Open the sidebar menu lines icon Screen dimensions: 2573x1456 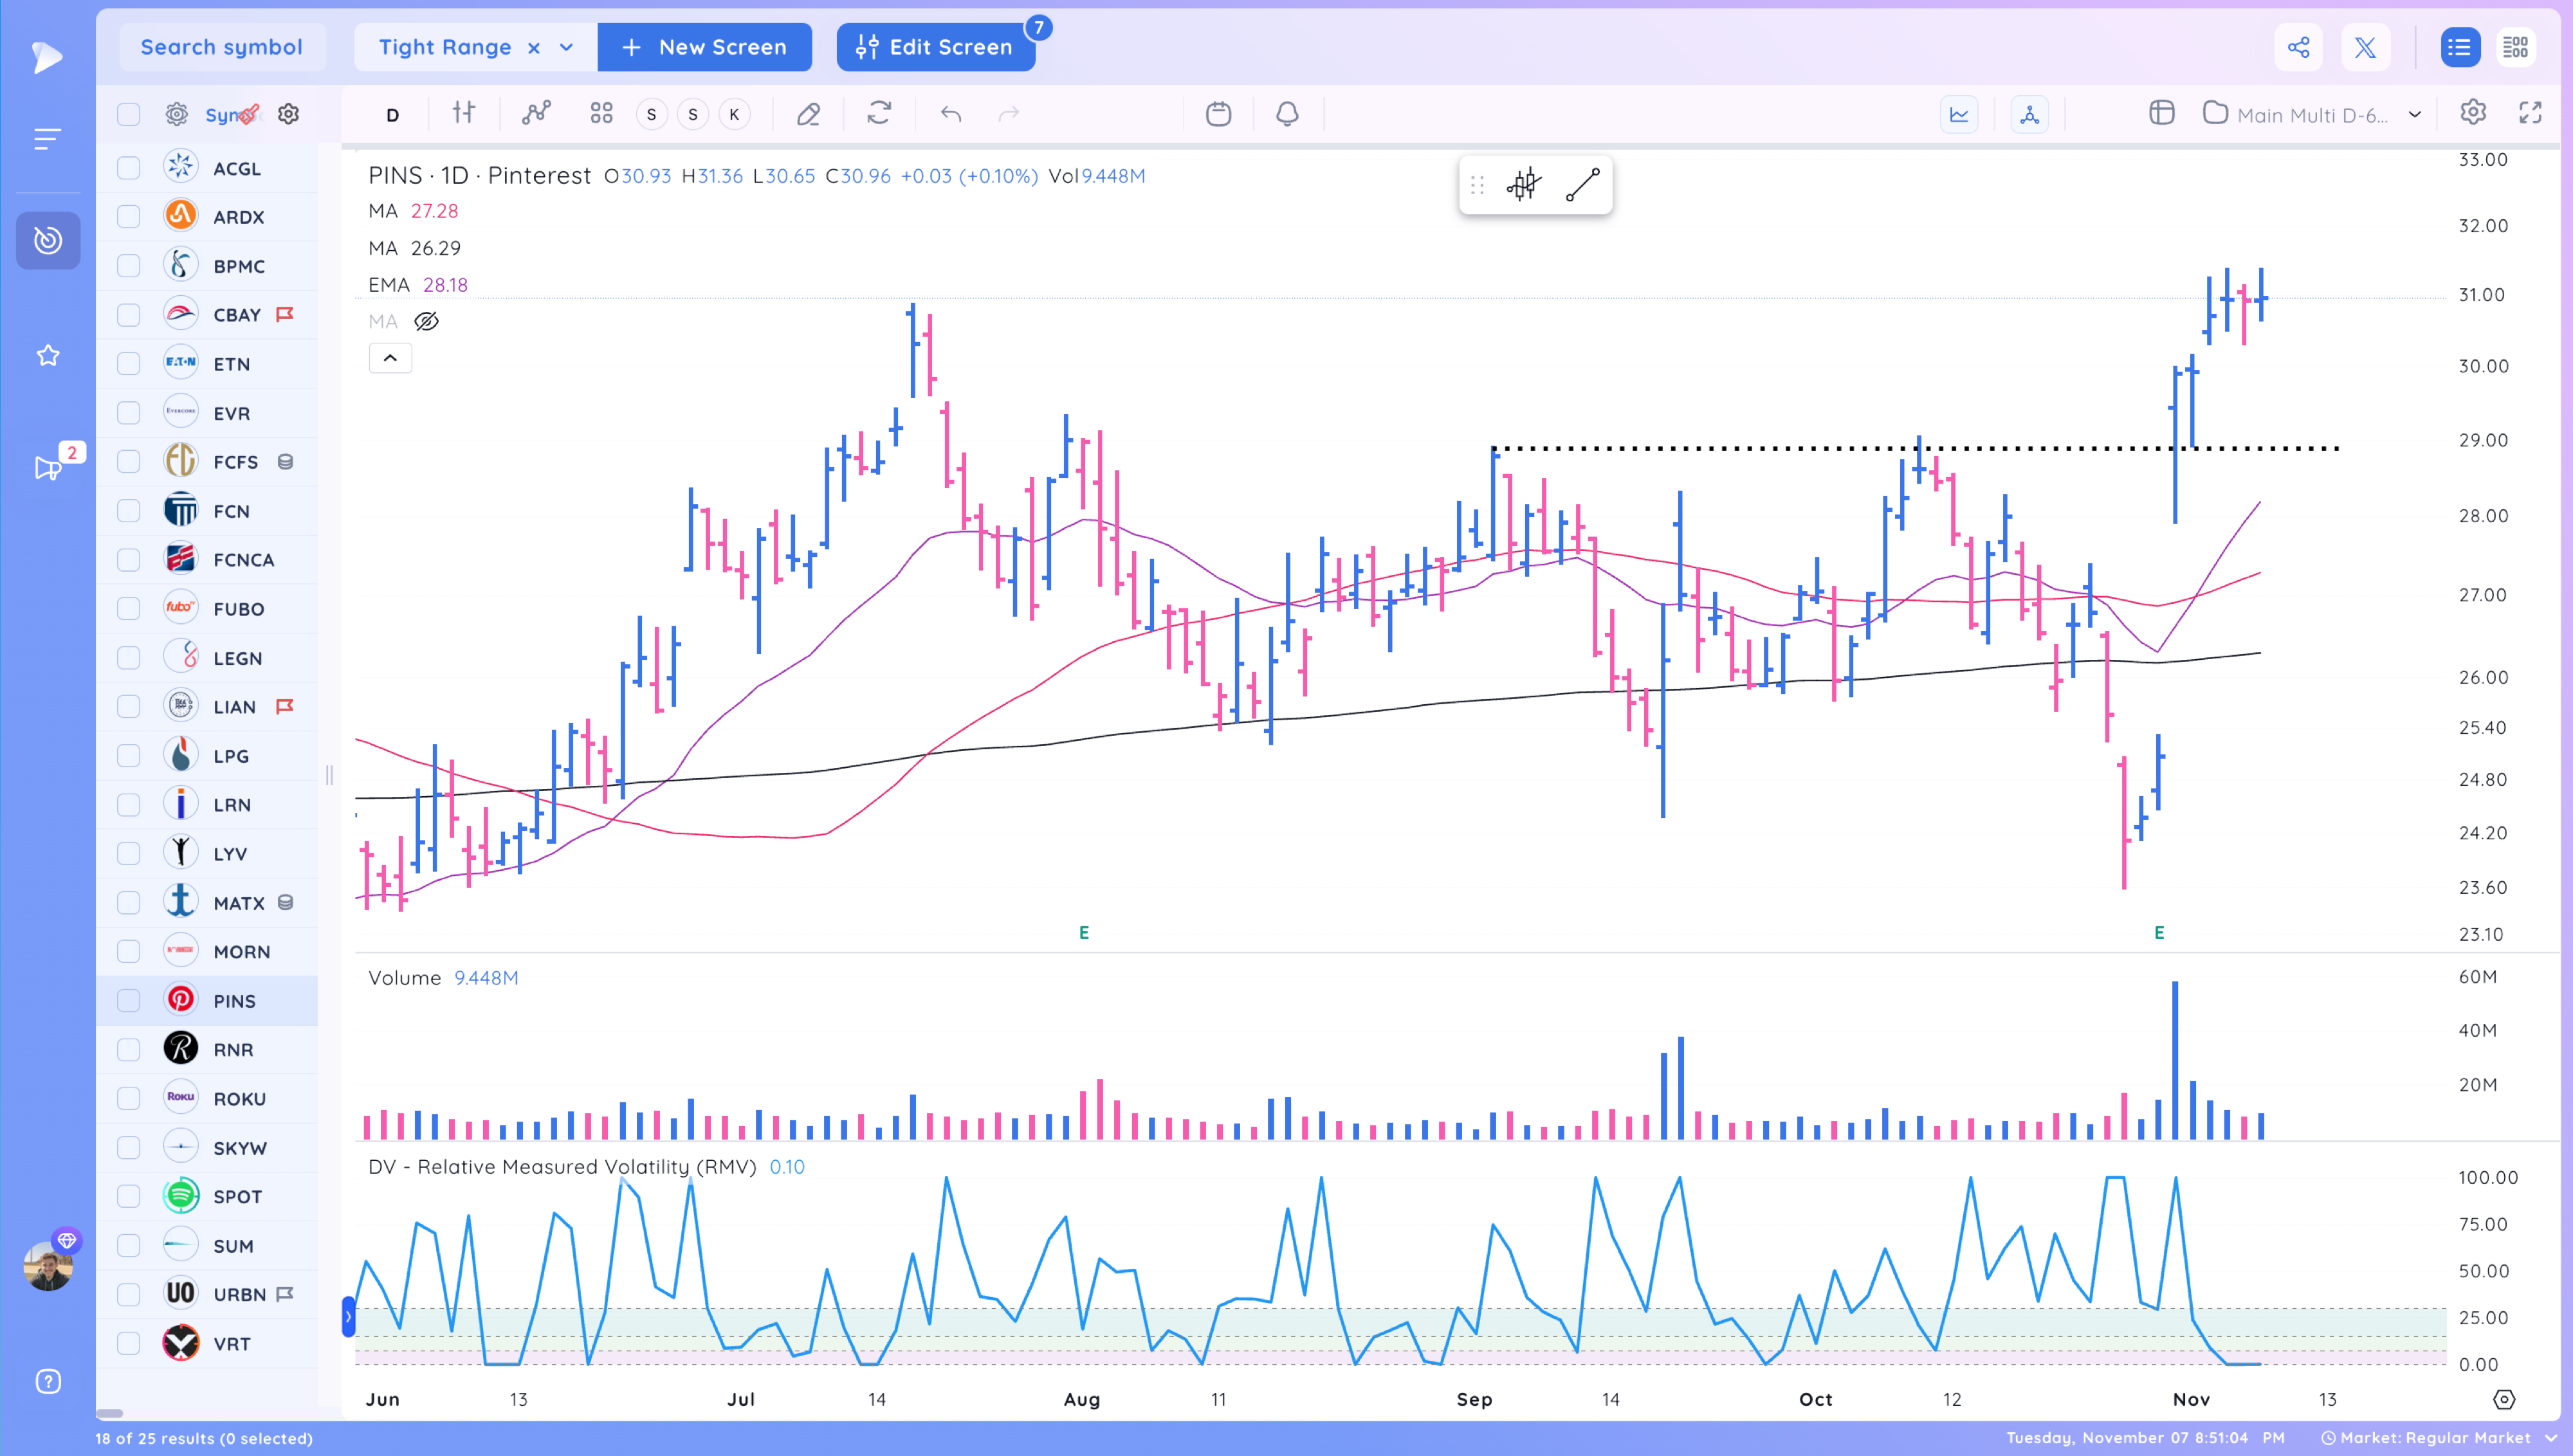point(47,139)
